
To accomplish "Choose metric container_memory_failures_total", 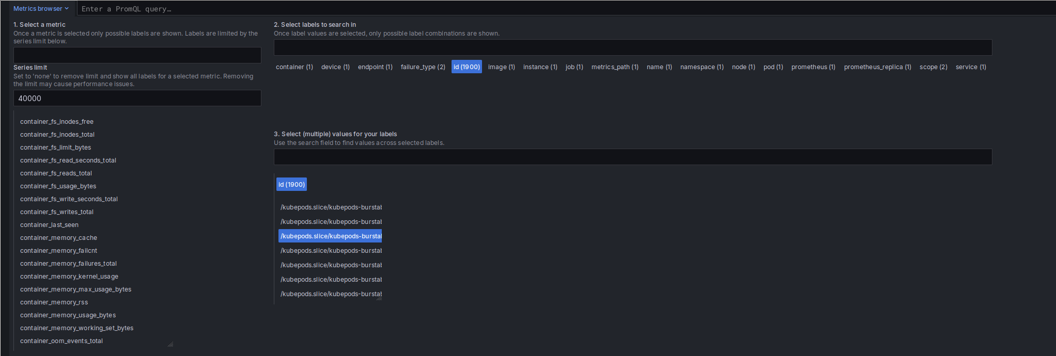I will [x=68, y=264].
